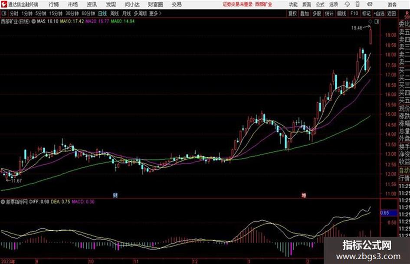The image size is (410, 264).
Task: Click the 15.00 price axis label
Action: tap(390, 114)
